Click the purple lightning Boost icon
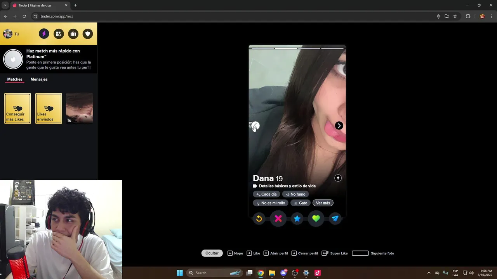Image resolution: width=497 pixels, height=279 pixels. coord(44,34)
